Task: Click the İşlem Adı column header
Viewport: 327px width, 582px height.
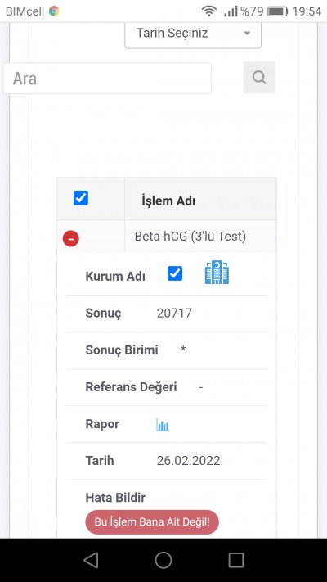Action: pos(168,201)
